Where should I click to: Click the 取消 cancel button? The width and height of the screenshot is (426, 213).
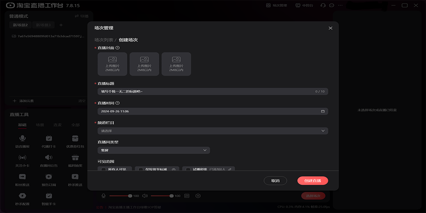(275, 180)
